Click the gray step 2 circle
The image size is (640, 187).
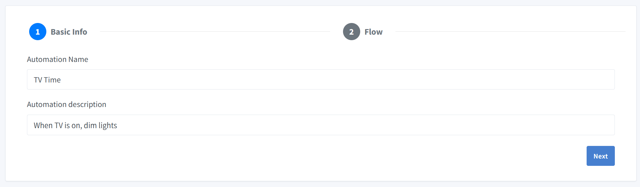point(352,32)
